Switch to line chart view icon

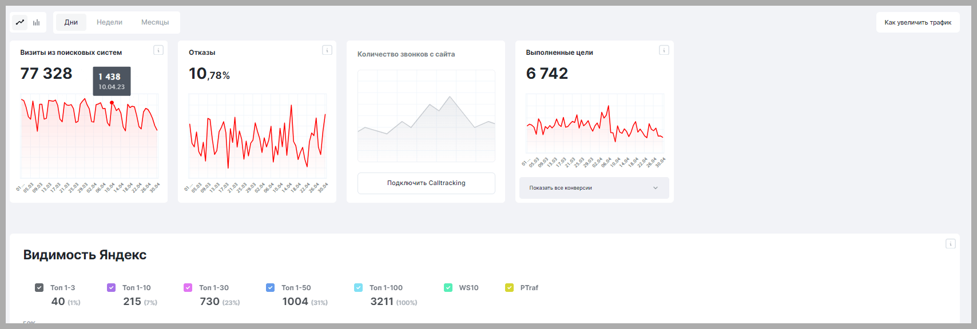click(20, 22)
